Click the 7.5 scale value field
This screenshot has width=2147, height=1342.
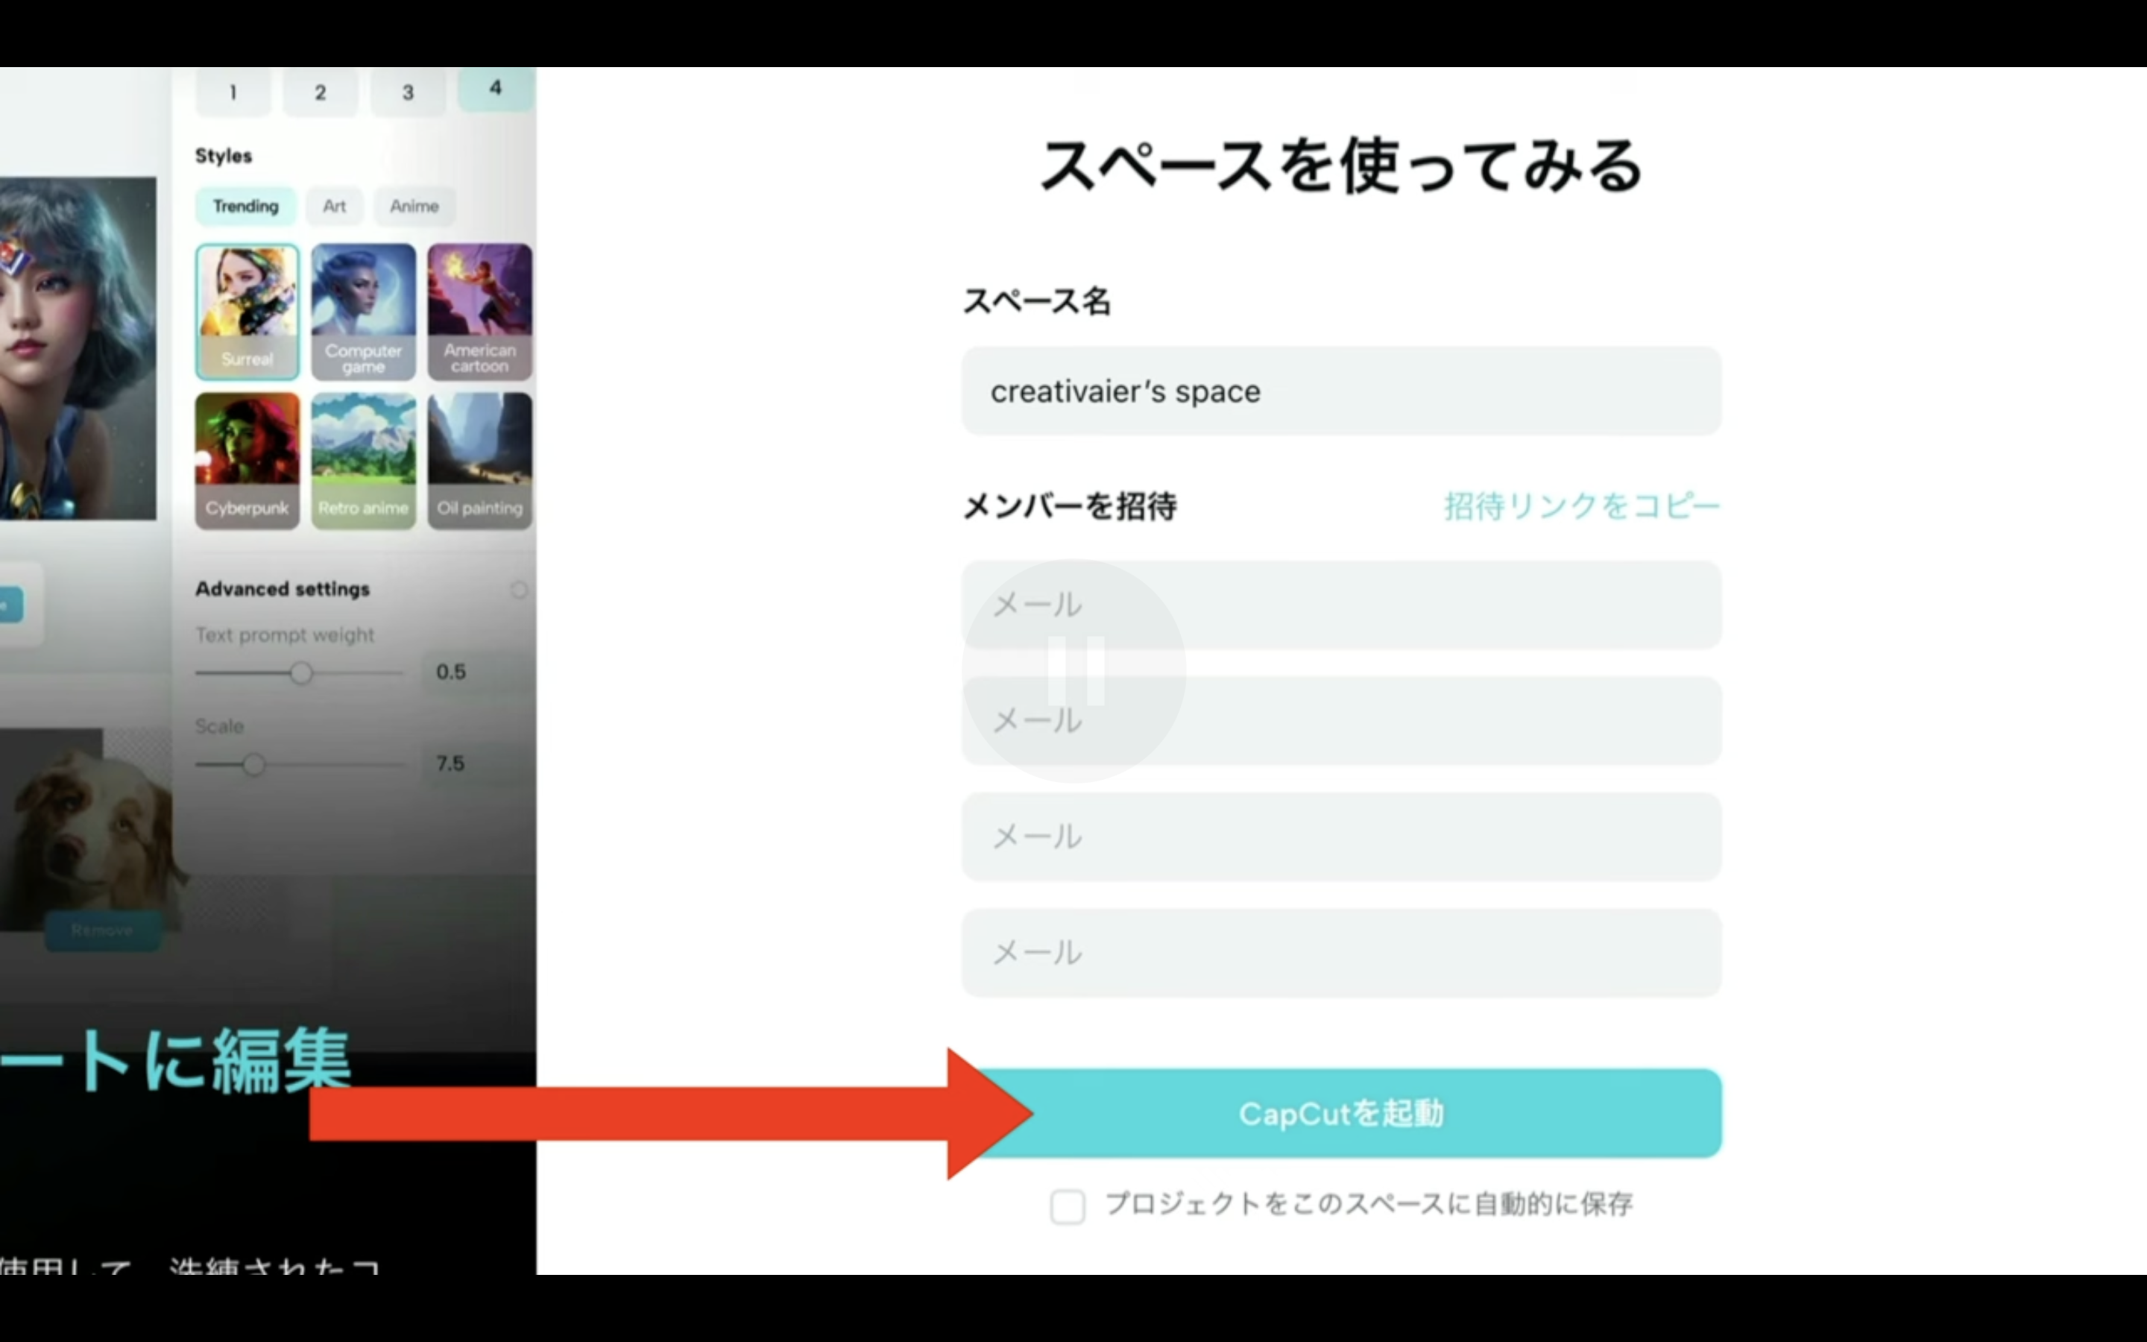[x=451, y=763]
